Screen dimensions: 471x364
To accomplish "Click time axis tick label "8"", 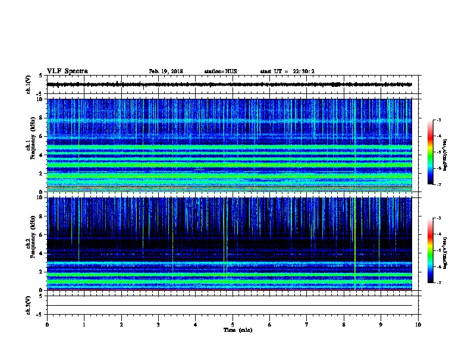I will (x=344, y=325).
